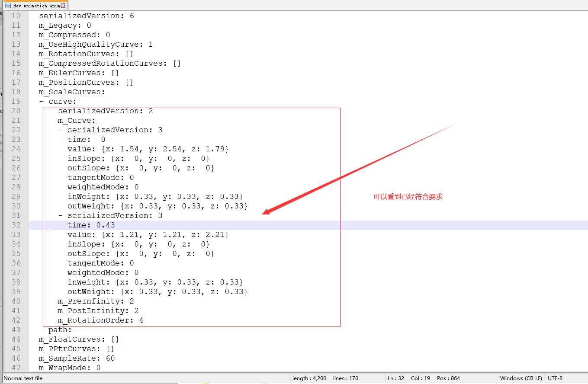The image size is (588, 384).
Task: Click 'weightedMode: 0' on line 37
Action: pos(103,272)
